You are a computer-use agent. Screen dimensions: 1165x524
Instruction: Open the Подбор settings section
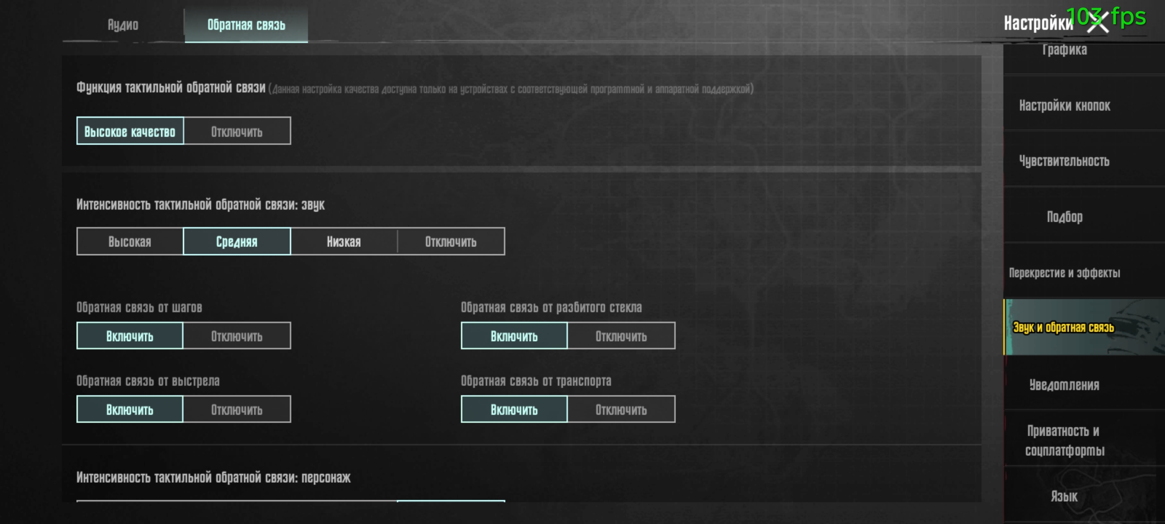(x=1065, y=216)
